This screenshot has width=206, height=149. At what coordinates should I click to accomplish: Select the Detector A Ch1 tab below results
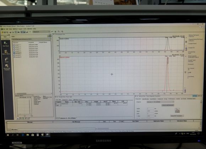68,118
